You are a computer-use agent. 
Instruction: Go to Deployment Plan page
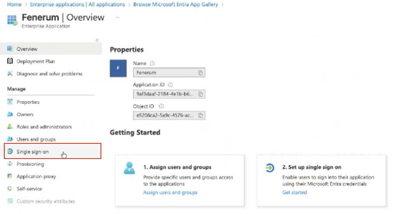[36, 62]
